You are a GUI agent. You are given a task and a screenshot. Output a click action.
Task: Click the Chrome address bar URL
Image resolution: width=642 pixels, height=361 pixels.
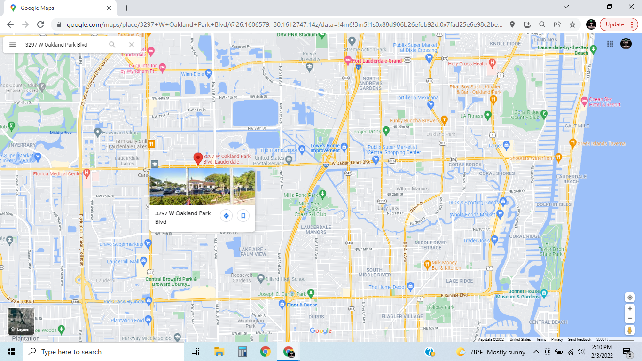click(284, 24)
